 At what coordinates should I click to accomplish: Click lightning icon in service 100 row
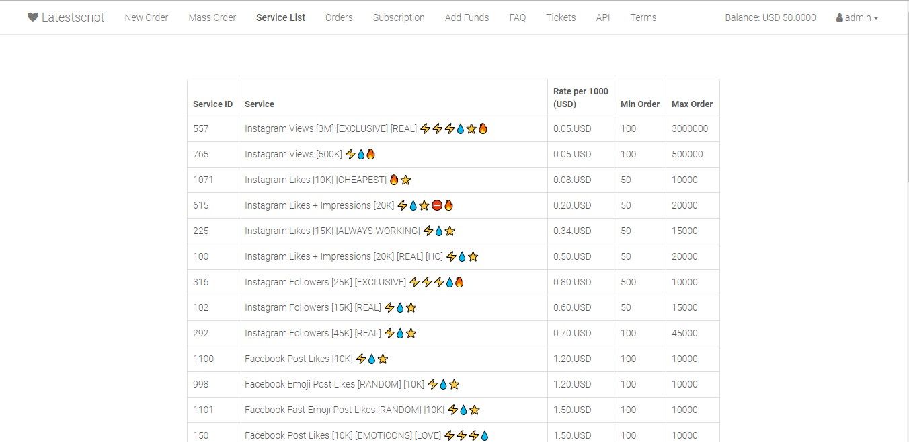pyautogui.click(x=452, y=256)
